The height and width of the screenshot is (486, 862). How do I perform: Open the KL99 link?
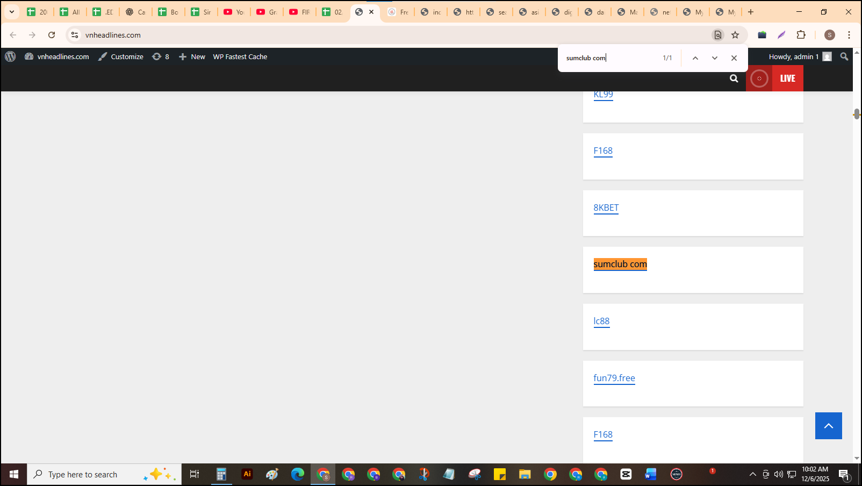[603, 95]
